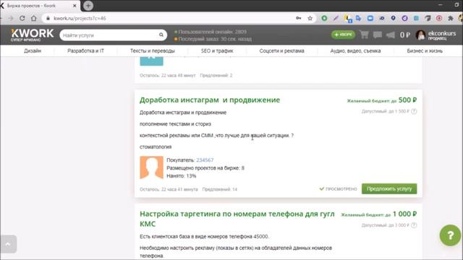463x260 pixels.
Task: Click the 'стоматология' description line
Action: (156, 147)
